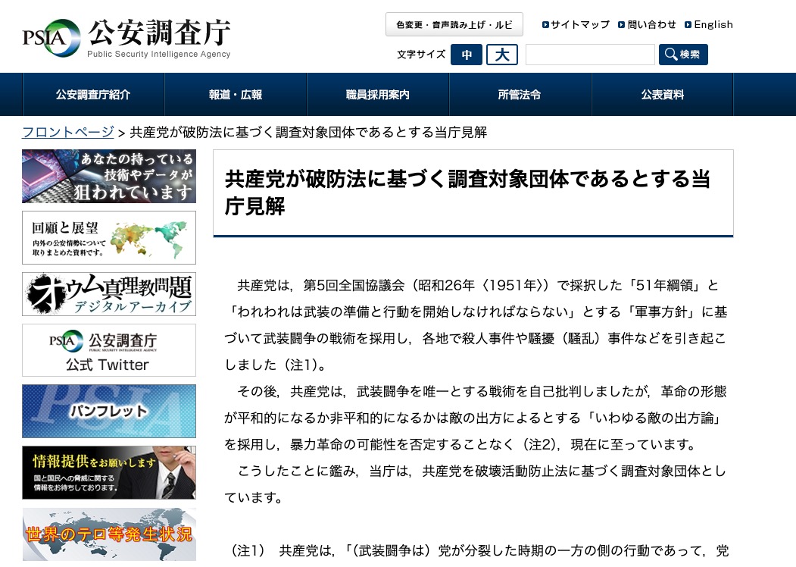Click the magnifier icon in 検索 button
796x567 pixels.
(670, 55)
